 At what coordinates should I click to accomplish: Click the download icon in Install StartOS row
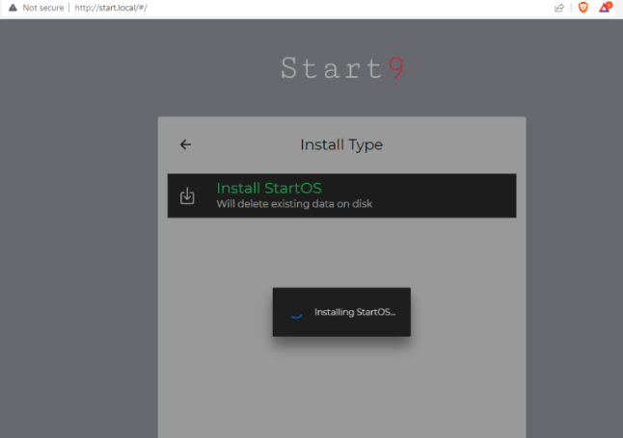click(188, 196)
